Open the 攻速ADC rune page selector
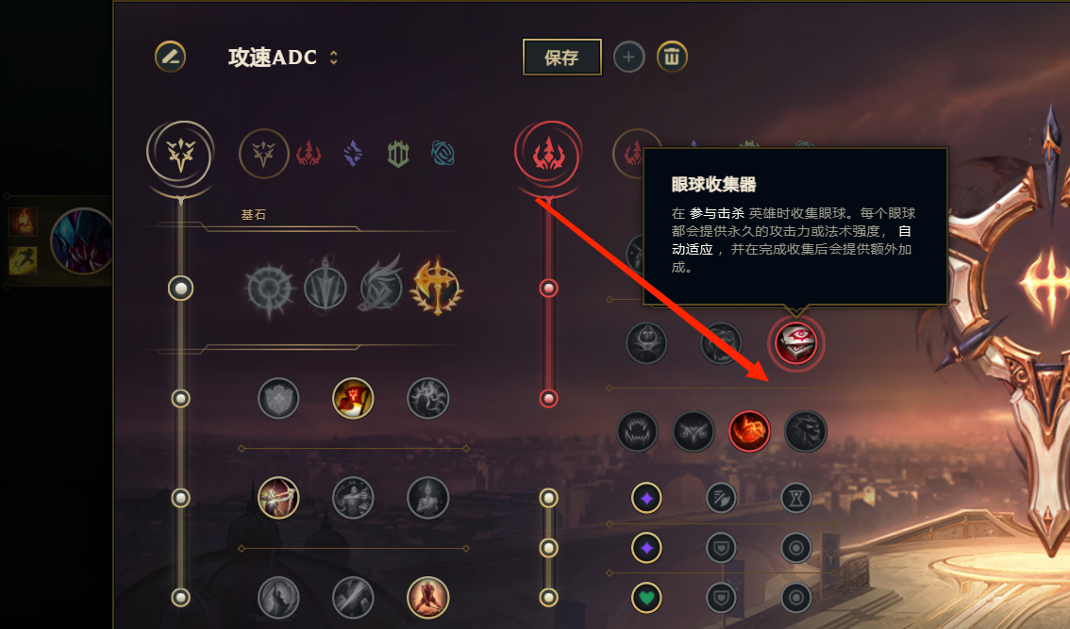Viewport: 1070px width, 629px height. click(x=282, y=58)
